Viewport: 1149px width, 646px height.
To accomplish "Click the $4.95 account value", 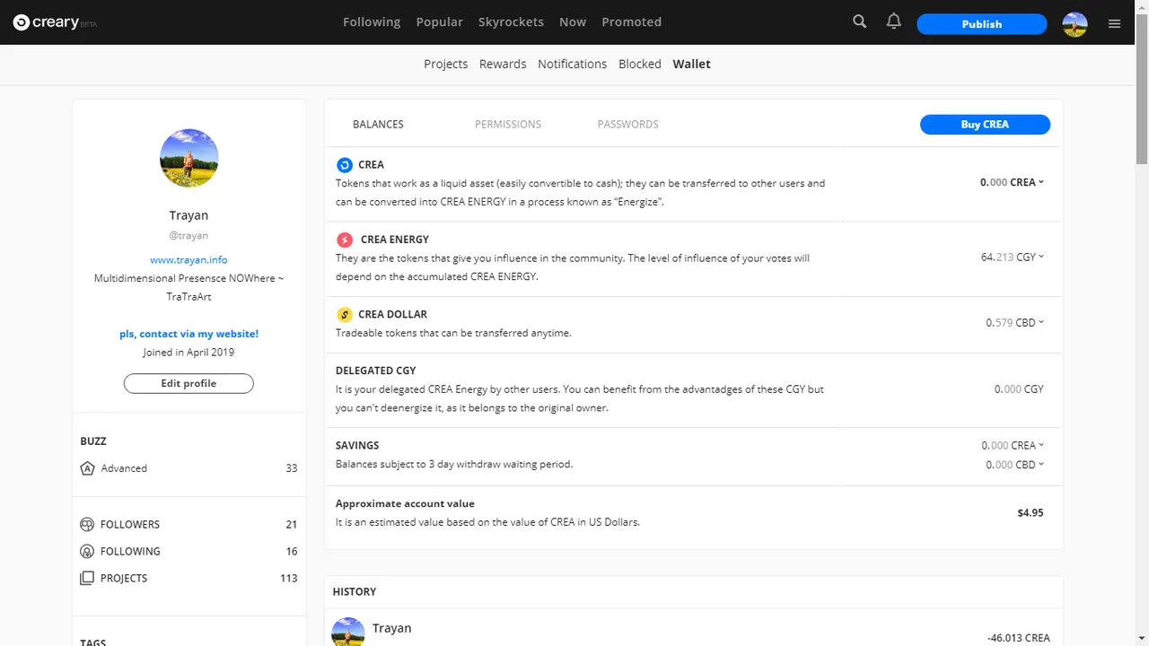I will (1031, 513).
